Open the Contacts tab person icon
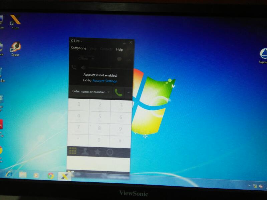 point(85,152)
